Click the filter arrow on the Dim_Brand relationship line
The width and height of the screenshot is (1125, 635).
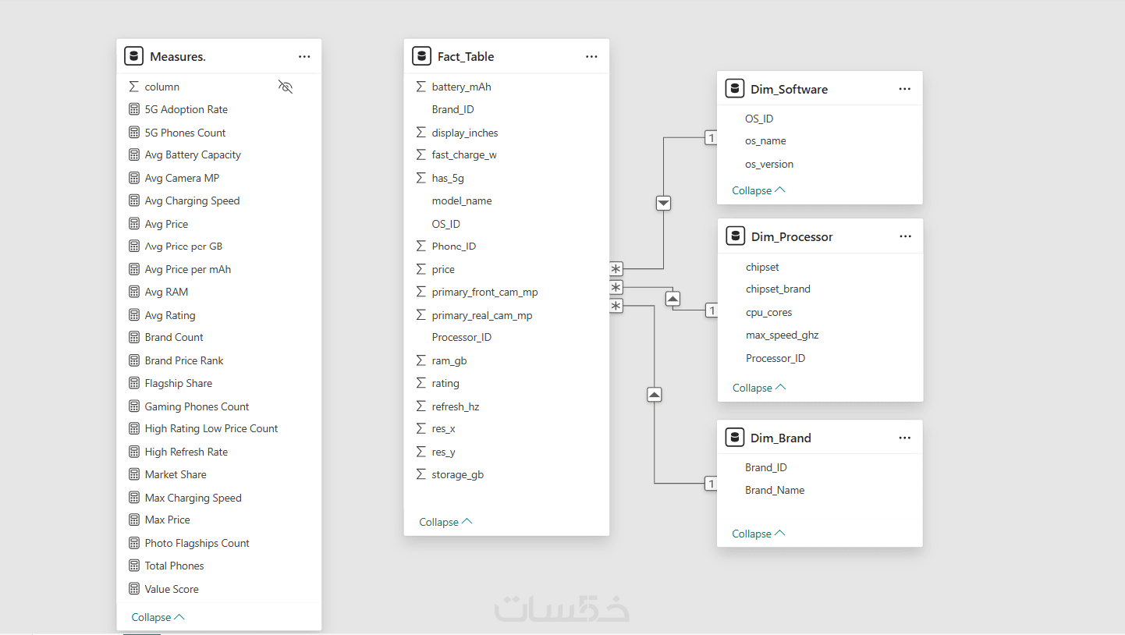(x=655, y=396)
